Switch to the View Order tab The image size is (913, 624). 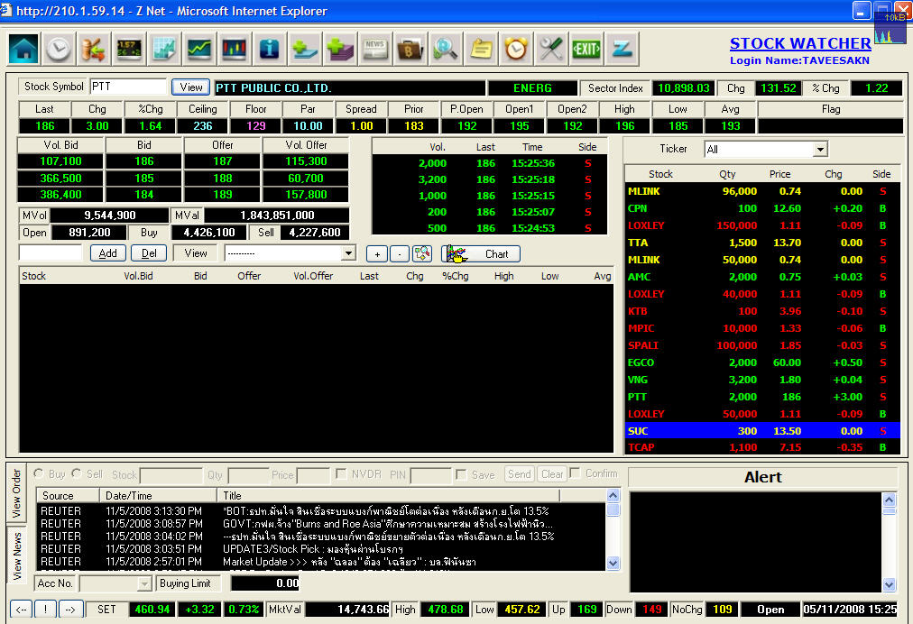[x=16, y=493]
